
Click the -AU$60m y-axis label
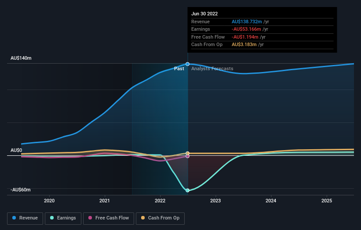[x=21, y=190]
